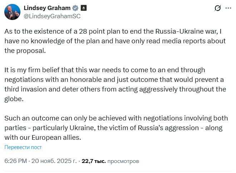This screenshot has width=236, height=173.
Task: Click the Lindsey Graham display name
Action: tap(47, 8)
